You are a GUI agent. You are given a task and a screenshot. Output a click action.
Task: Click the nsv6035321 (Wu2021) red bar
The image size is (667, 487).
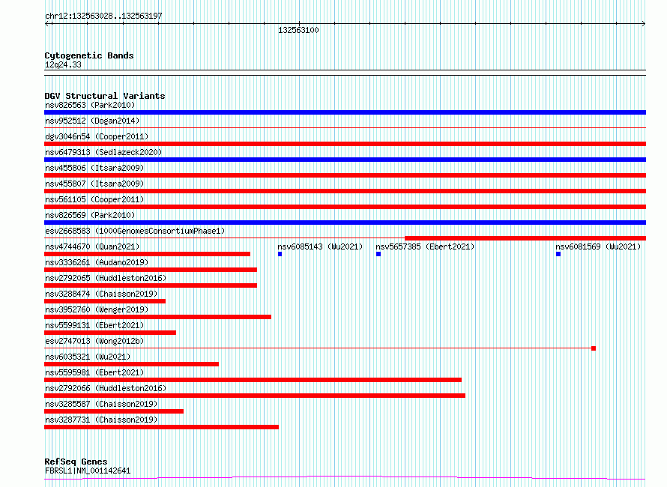coord(131,364)
